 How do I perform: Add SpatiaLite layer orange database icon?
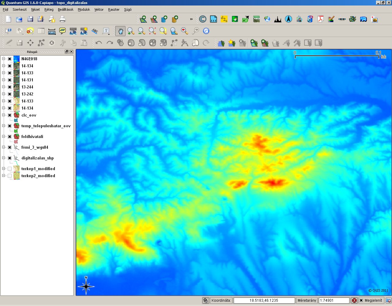click(175, 19)
